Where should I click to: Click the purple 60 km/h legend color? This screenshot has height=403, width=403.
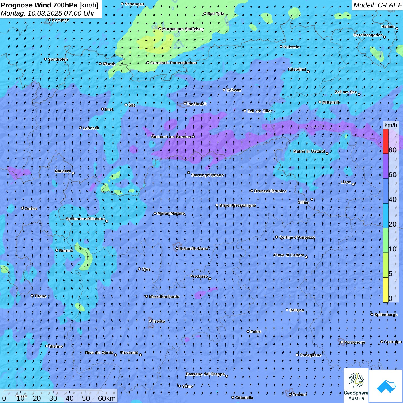385,166
